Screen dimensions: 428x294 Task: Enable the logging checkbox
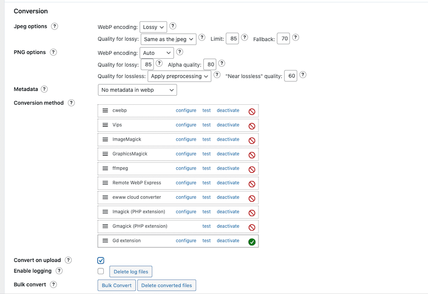click(101, 271)
